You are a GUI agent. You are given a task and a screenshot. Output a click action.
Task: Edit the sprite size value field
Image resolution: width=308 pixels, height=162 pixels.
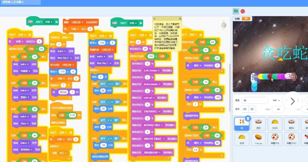click(x=278, y=109)
